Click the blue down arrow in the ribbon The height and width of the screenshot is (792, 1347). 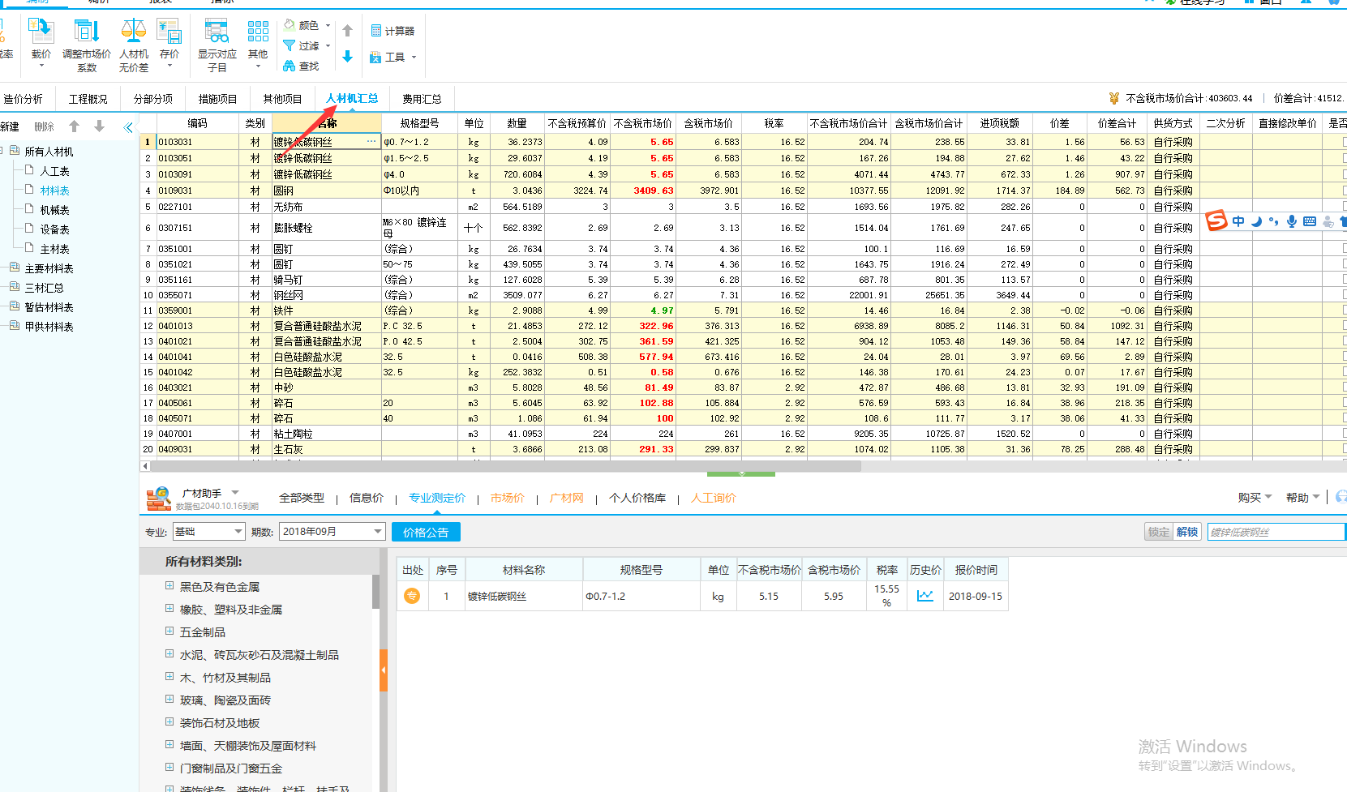click(347, 56)
